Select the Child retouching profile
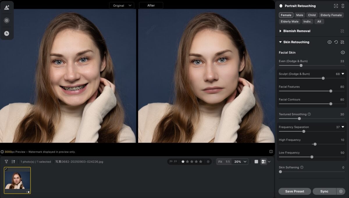Screen dimensions: 349x198 [x=311, y=15]
